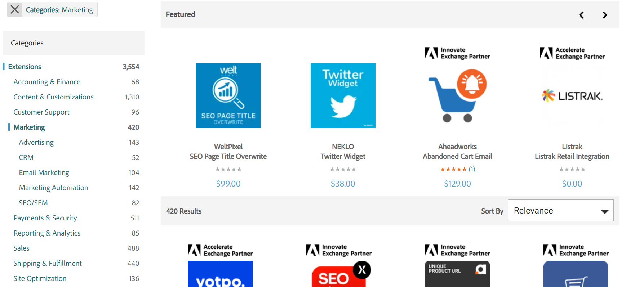The width and height of the screenshot is (626, 287).
Task: Click the $99.00 price under SEO Page Title Overwrite
Action: coord(228,184)
